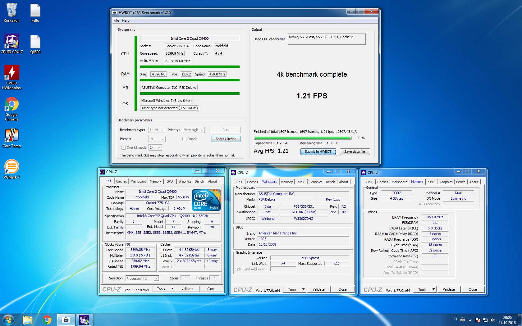The image size is (522, 326).
Task: Click Show desktop strip at taskbar end
Action: [520, 320]
